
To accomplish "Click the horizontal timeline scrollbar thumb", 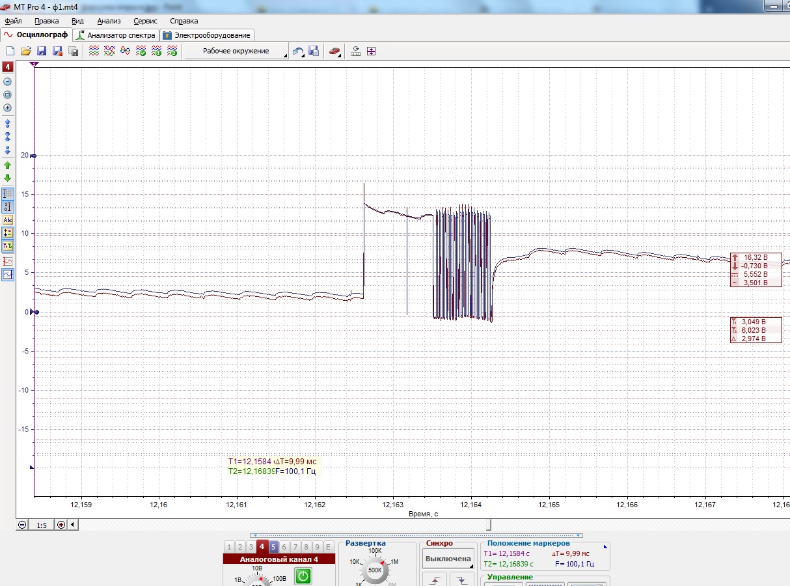I will (489, 525).
